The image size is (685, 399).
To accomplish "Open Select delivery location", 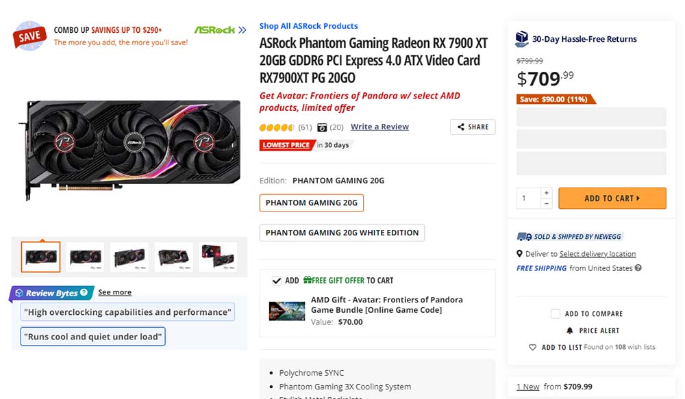I will 597,253.
